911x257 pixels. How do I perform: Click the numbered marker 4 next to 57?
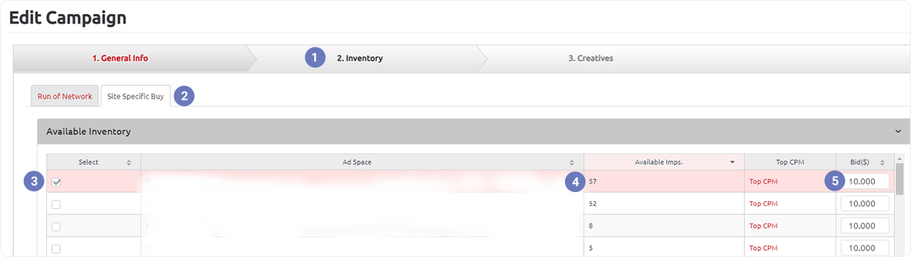point(575,182)
